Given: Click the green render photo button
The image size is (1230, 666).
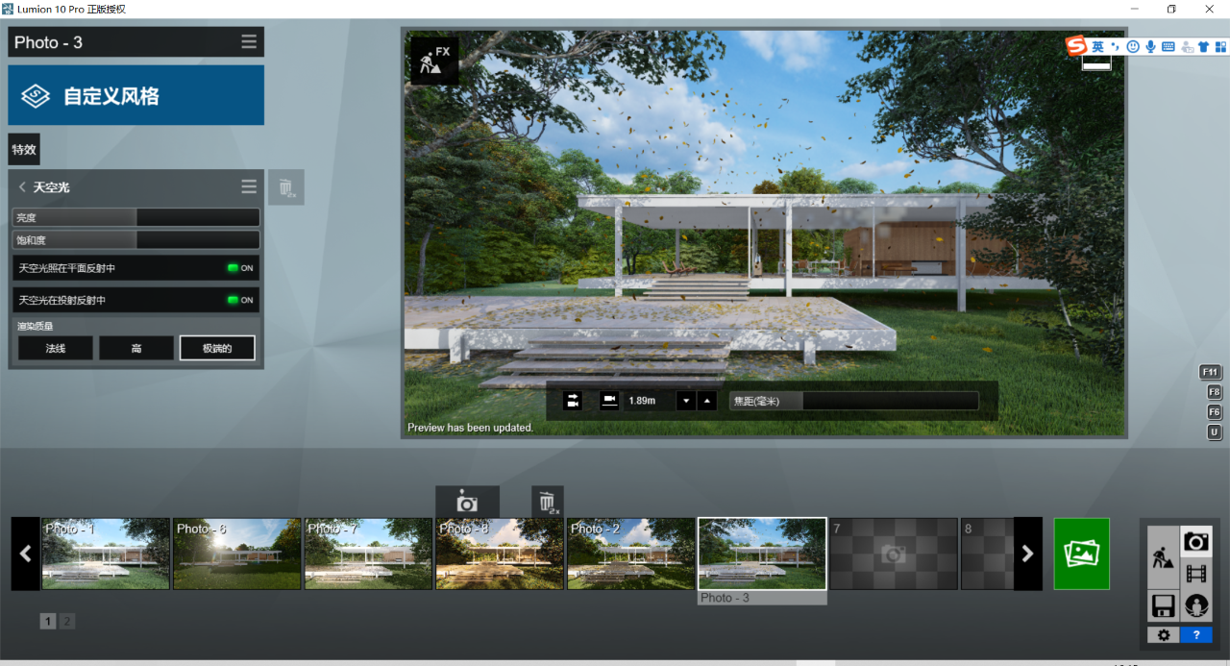Looking at the screenshot, I should tap(1082, 554).
